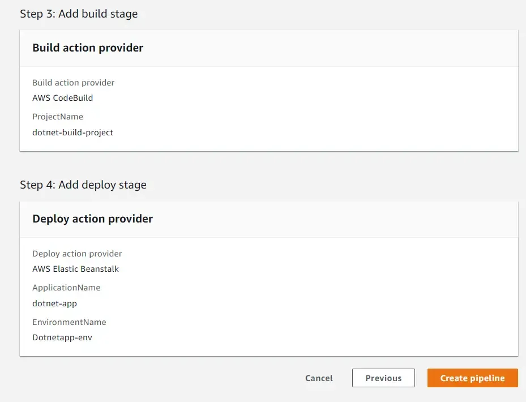Click the Build action provider field label
The image size is (526, 402).
pyautogui.click(x=73, y=83)
